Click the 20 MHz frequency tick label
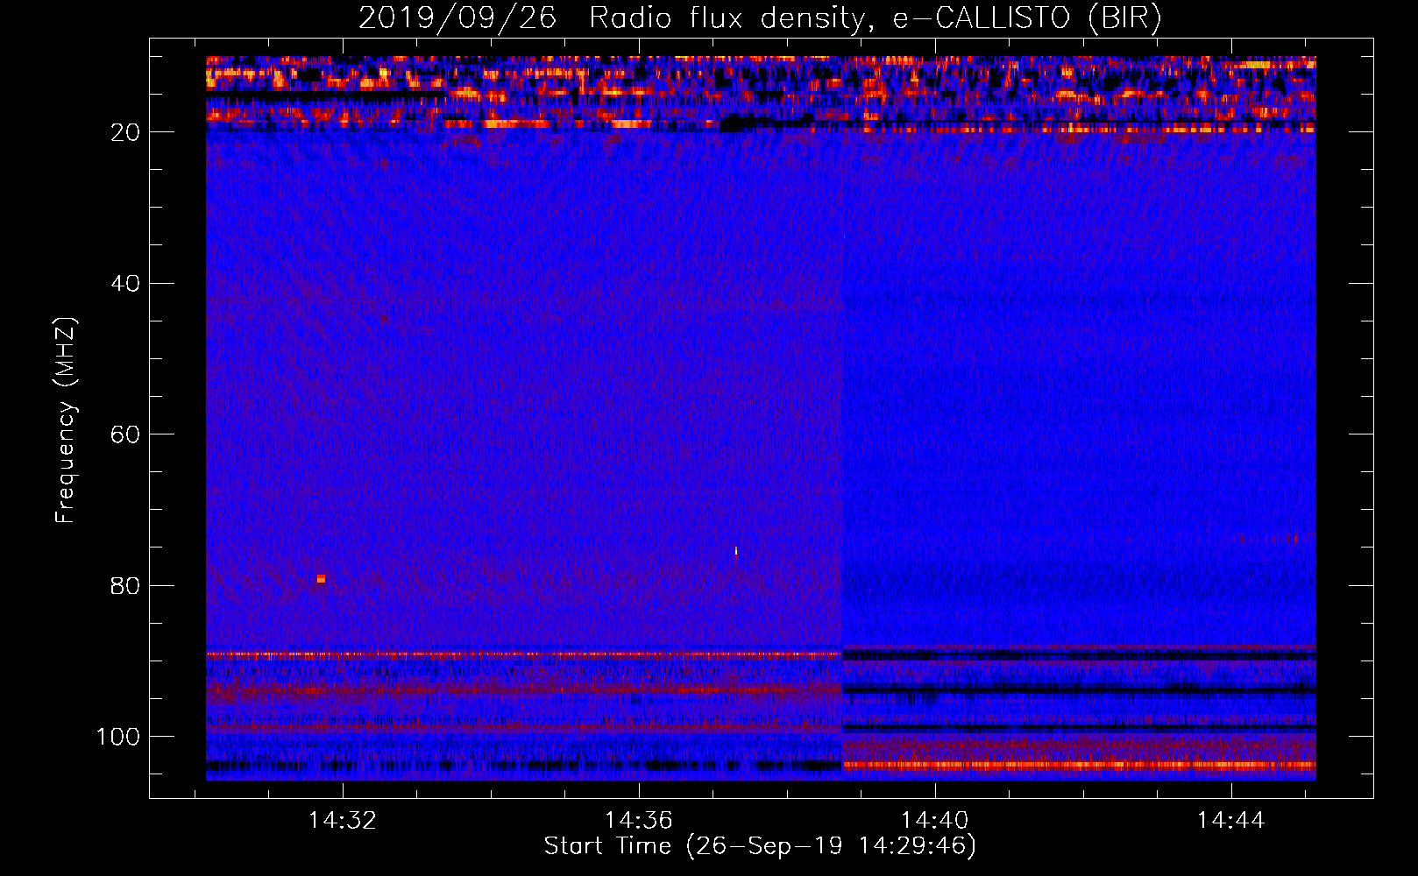This screenshot has width=1418, height=876. [126, 132]
